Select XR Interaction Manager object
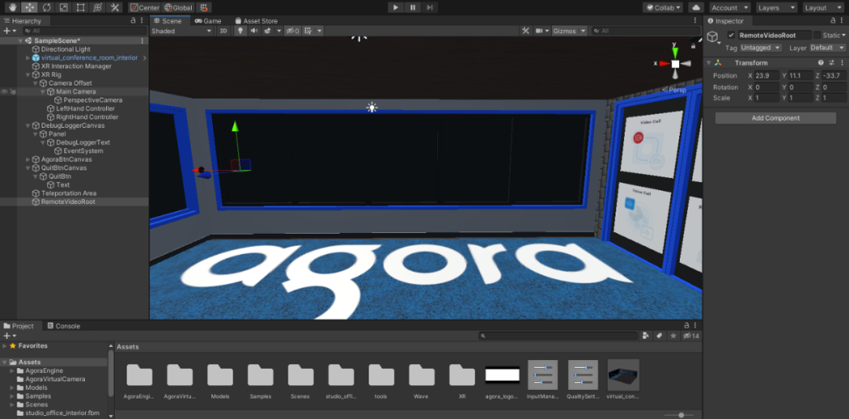Image resolution: width=849 pixels, height=419 pixels. (76, 66)
